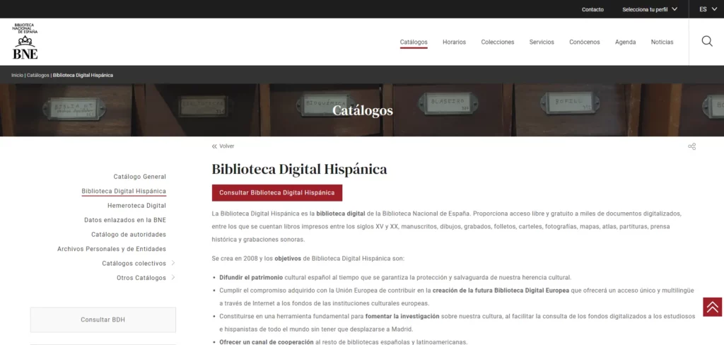Open the Conócenos menu

(585, 42)
